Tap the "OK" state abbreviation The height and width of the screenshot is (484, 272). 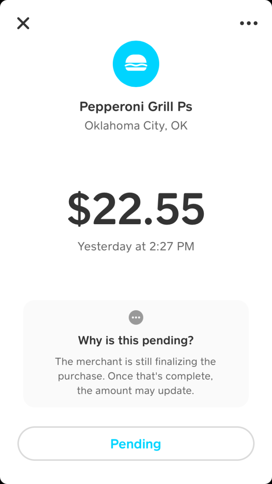tap(179, 126)
